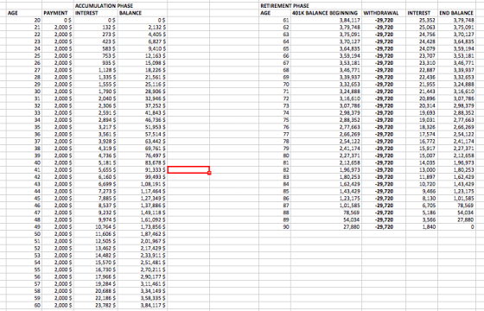Select beginning balance 2,88,352 at age 75
The image size is (484, 311).
pos(326,120)
